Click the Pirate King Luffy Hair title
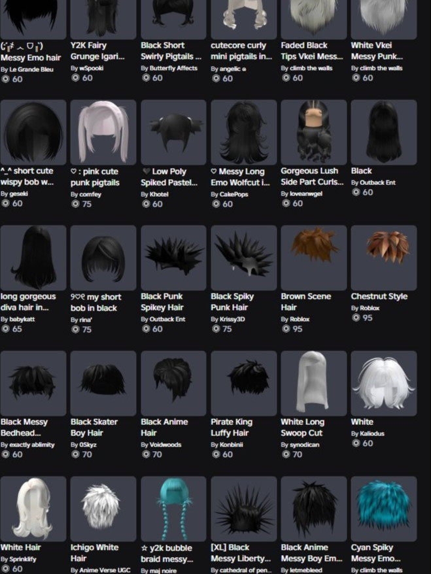 232,427
